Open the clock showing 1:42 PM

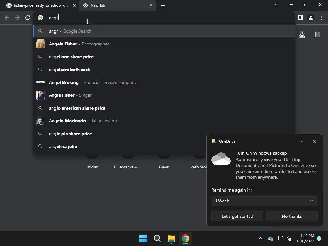[305, 238]
